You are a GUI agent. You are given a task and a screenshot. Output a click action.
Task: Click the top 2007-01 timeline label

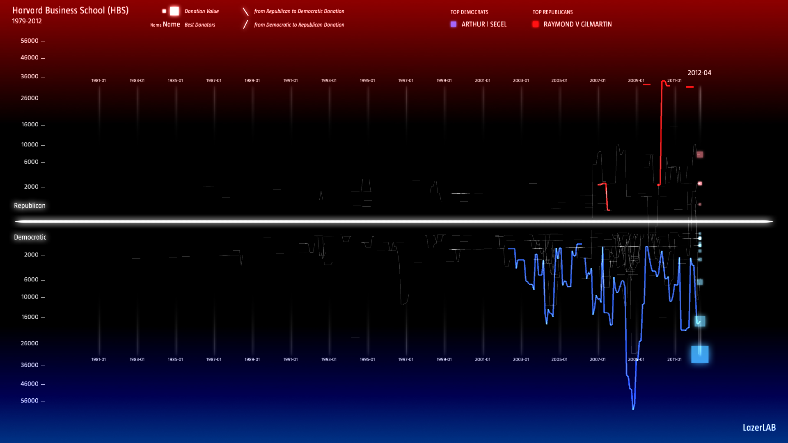click(x=598, y=80)
